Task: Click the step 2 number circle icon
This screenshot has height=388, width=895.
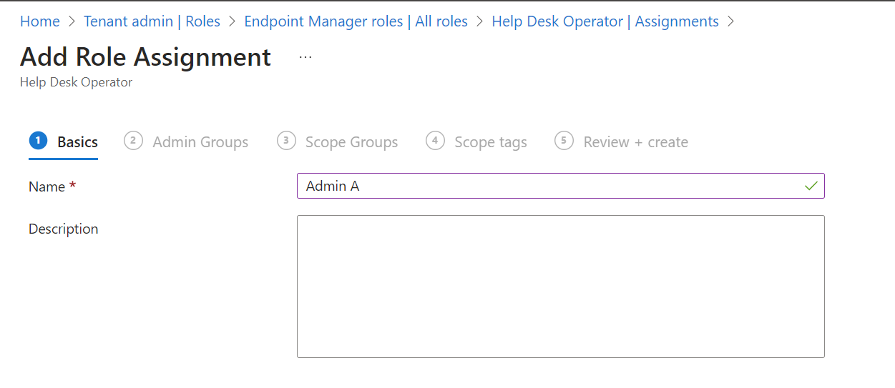Action: pyautogui.click(x=133, y=141)
